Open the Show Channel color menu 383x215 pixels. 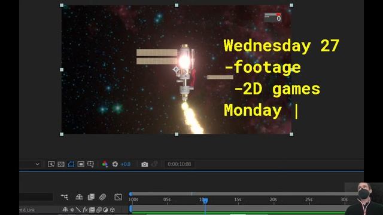[x=105, y=164]
